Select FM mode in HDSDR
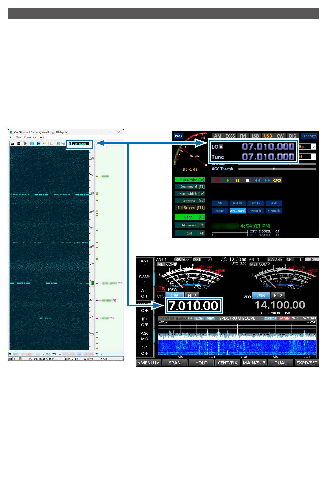This screenshot has height=478, width=327. pyautogui.click(x=243, y=136)
